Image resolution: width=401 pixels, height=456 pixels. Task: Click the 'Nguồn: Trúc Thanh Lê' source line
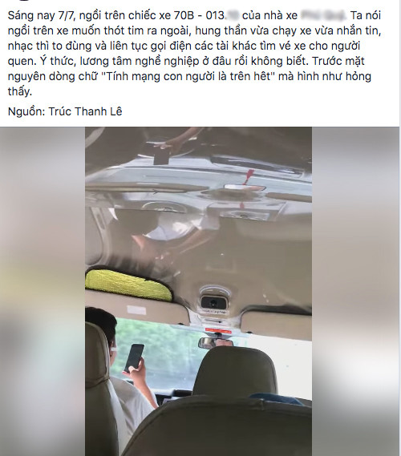65,111
